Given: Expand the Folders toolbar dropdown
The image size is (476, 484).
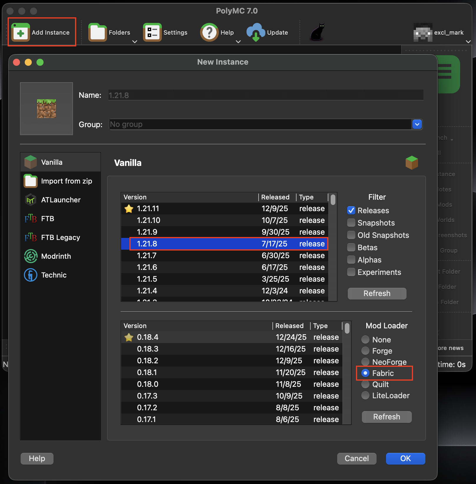Looking at the screenshot, I should point(135,42).
